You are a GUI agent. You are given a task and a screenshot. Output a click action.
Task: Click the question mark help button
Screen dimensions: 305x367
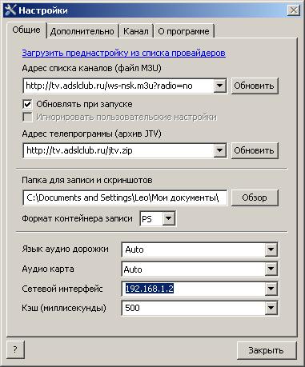click(15, 349)
